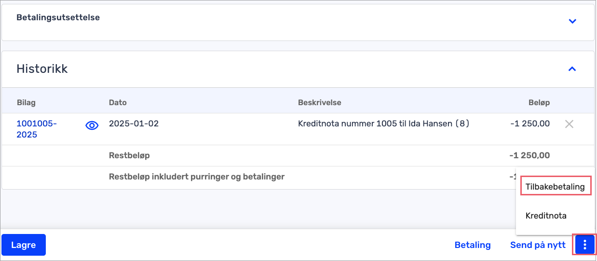Expand the Betalingsutsettelse section chevron
597x261 pixels.
572,21
